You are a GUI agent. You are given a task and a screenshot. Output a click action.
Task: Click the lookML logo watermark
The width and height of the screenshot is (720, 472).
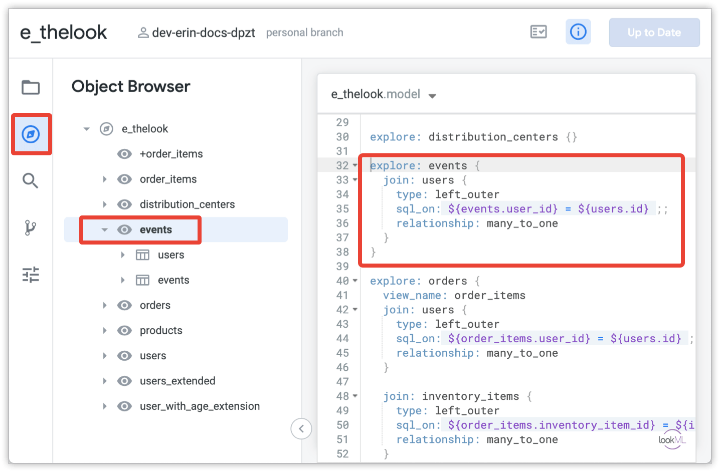tap(672, 439)
